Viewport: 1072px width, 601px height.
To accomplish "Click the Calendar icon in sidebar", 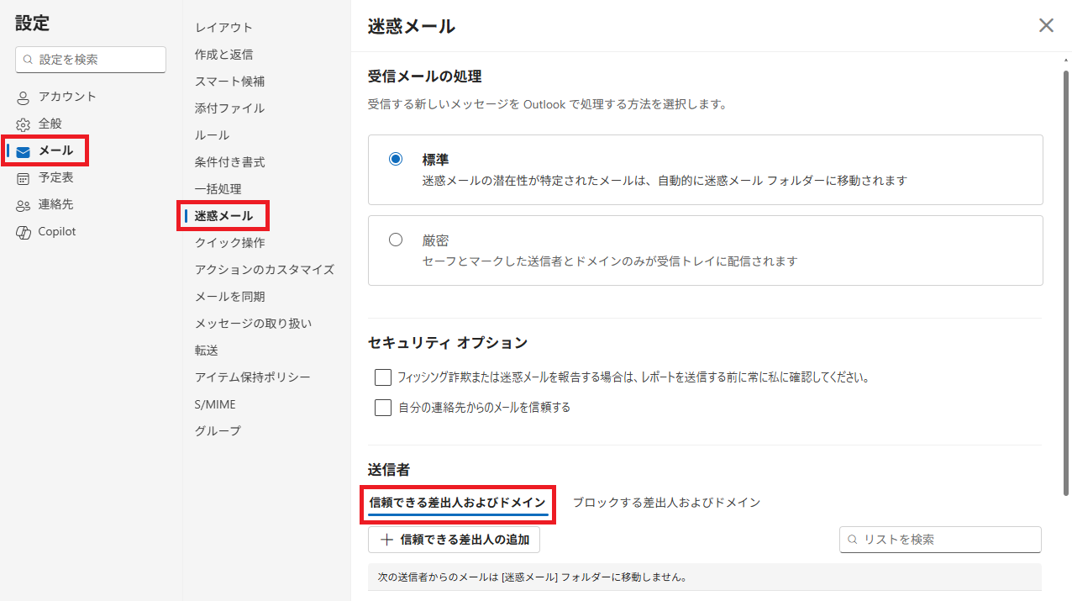I will coord(24,178).
